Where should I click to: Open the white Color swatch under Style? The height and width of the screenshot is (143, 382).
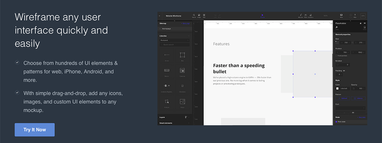point(337,88)
